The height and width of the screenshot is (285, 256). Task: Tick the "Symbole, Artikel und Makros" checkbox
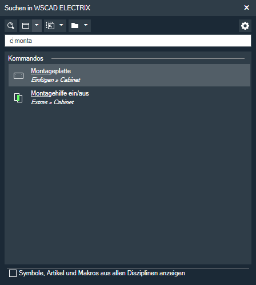[x=13, y=273]
